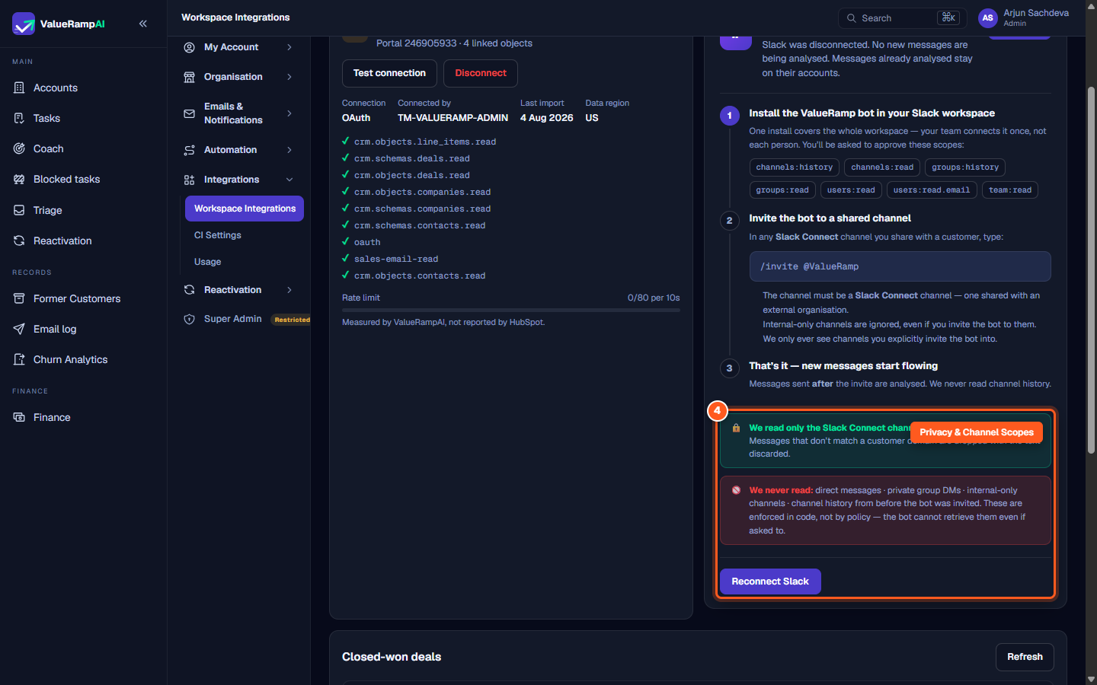Click the Accounts building icon
The height and width of the screenshot is (685, 1097).
pos(19,88)
